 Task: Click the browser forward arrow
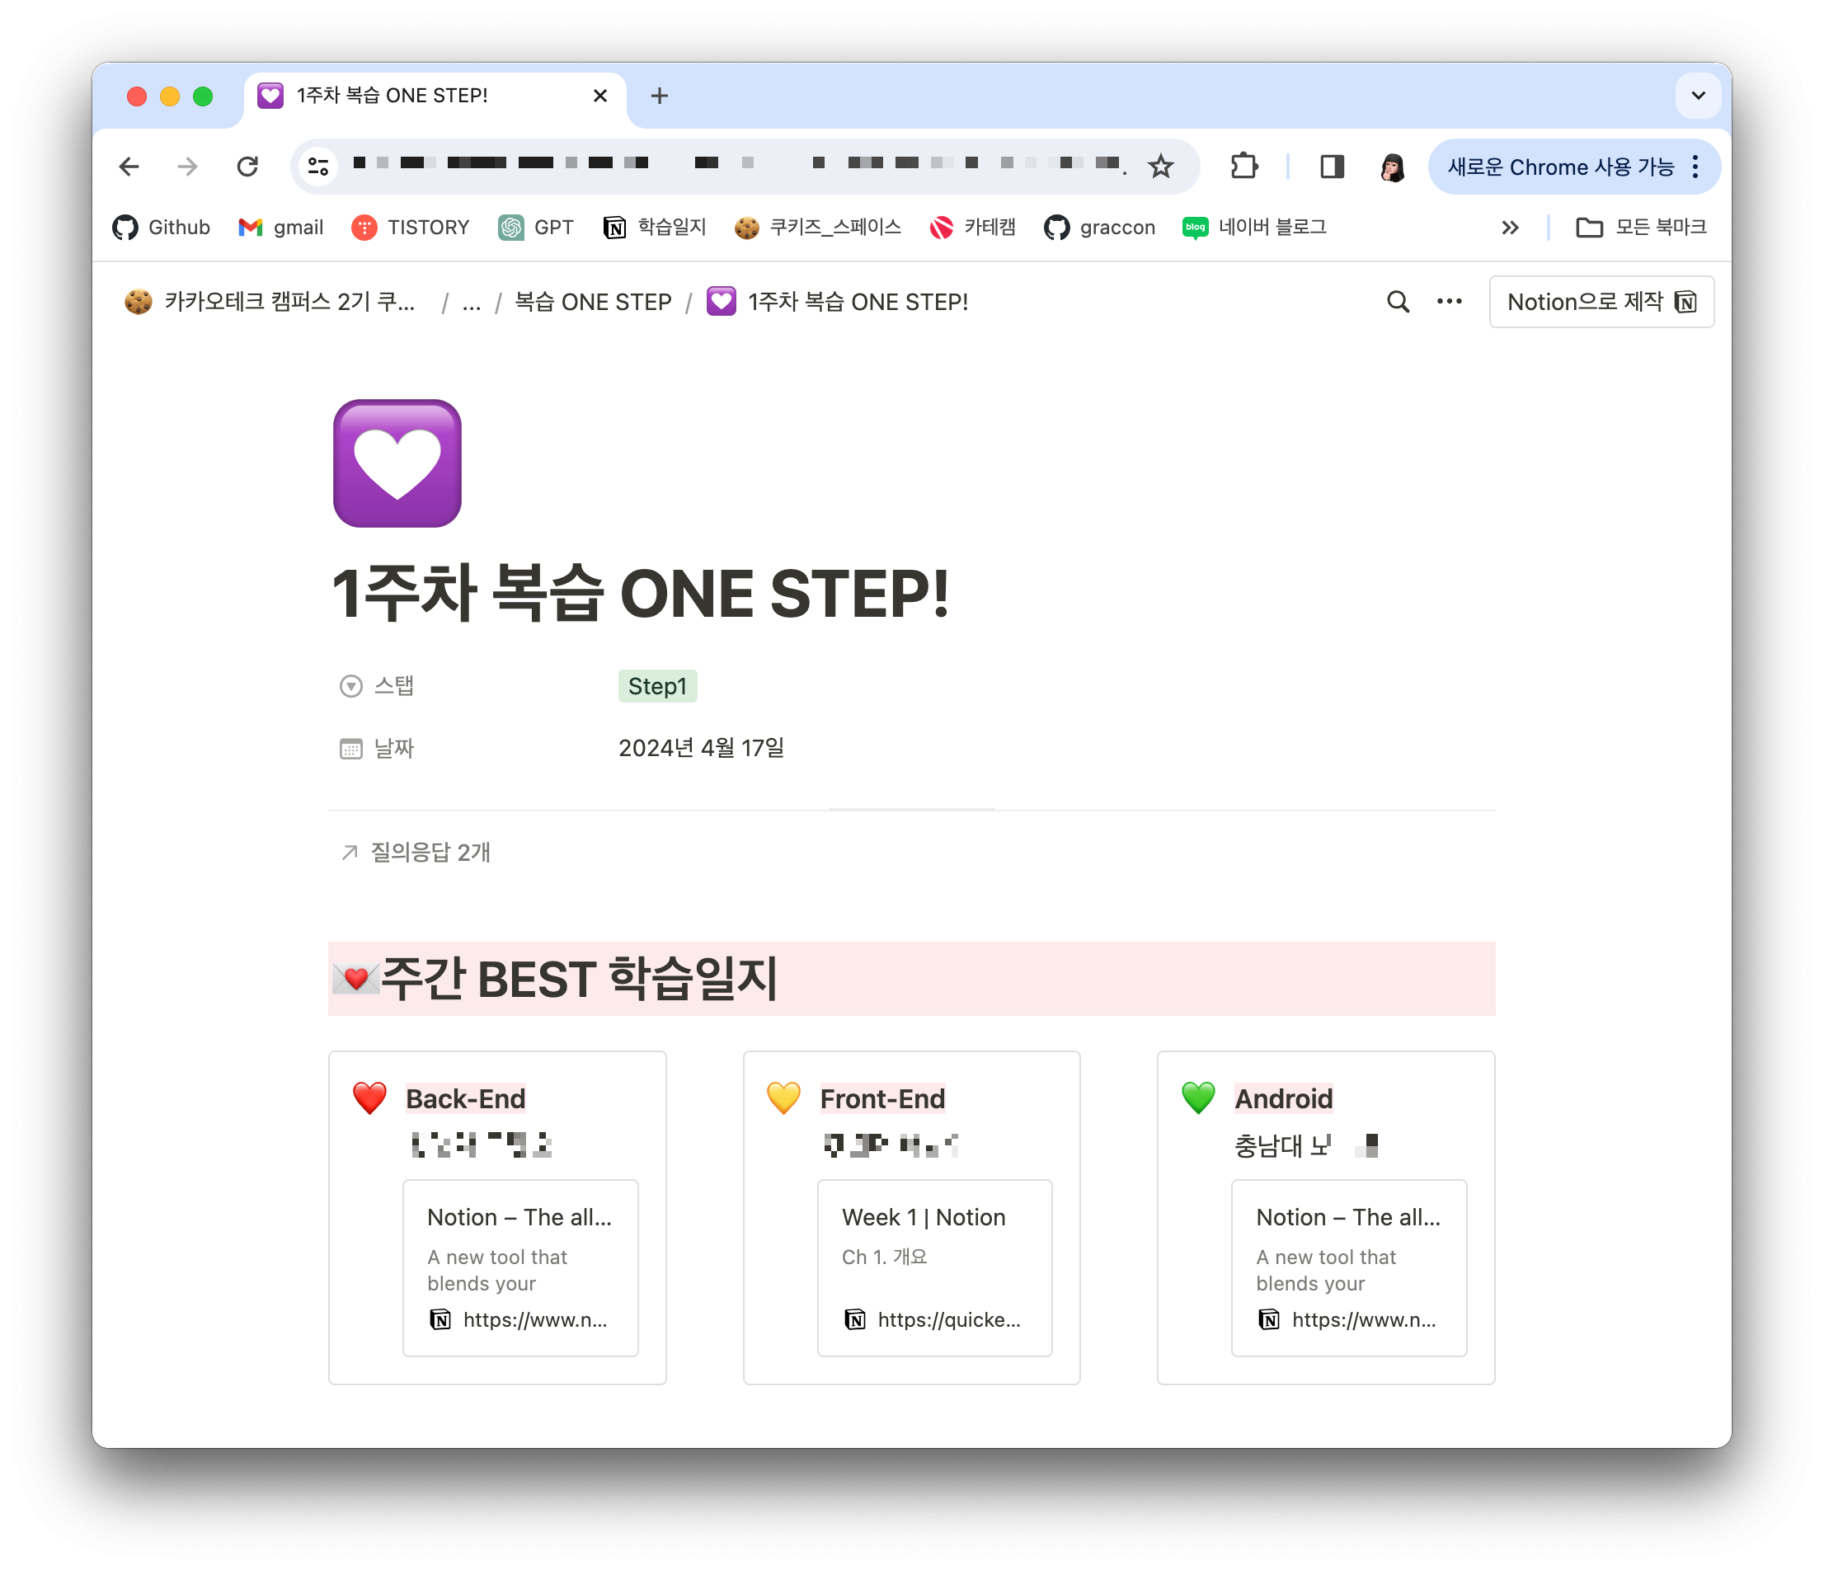(187, 167)
